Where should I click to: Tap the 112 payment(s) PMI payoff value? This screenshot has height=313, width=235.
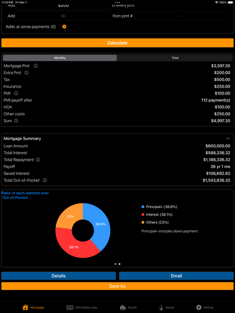216,100
